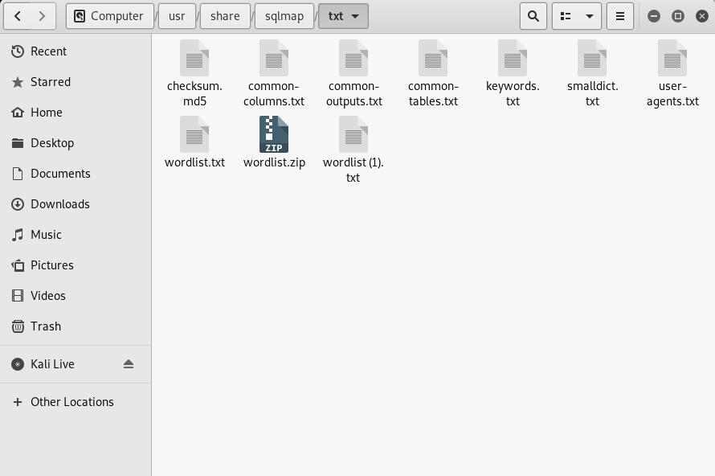Select the wordlist.zip archive icon

coord(273,133)
